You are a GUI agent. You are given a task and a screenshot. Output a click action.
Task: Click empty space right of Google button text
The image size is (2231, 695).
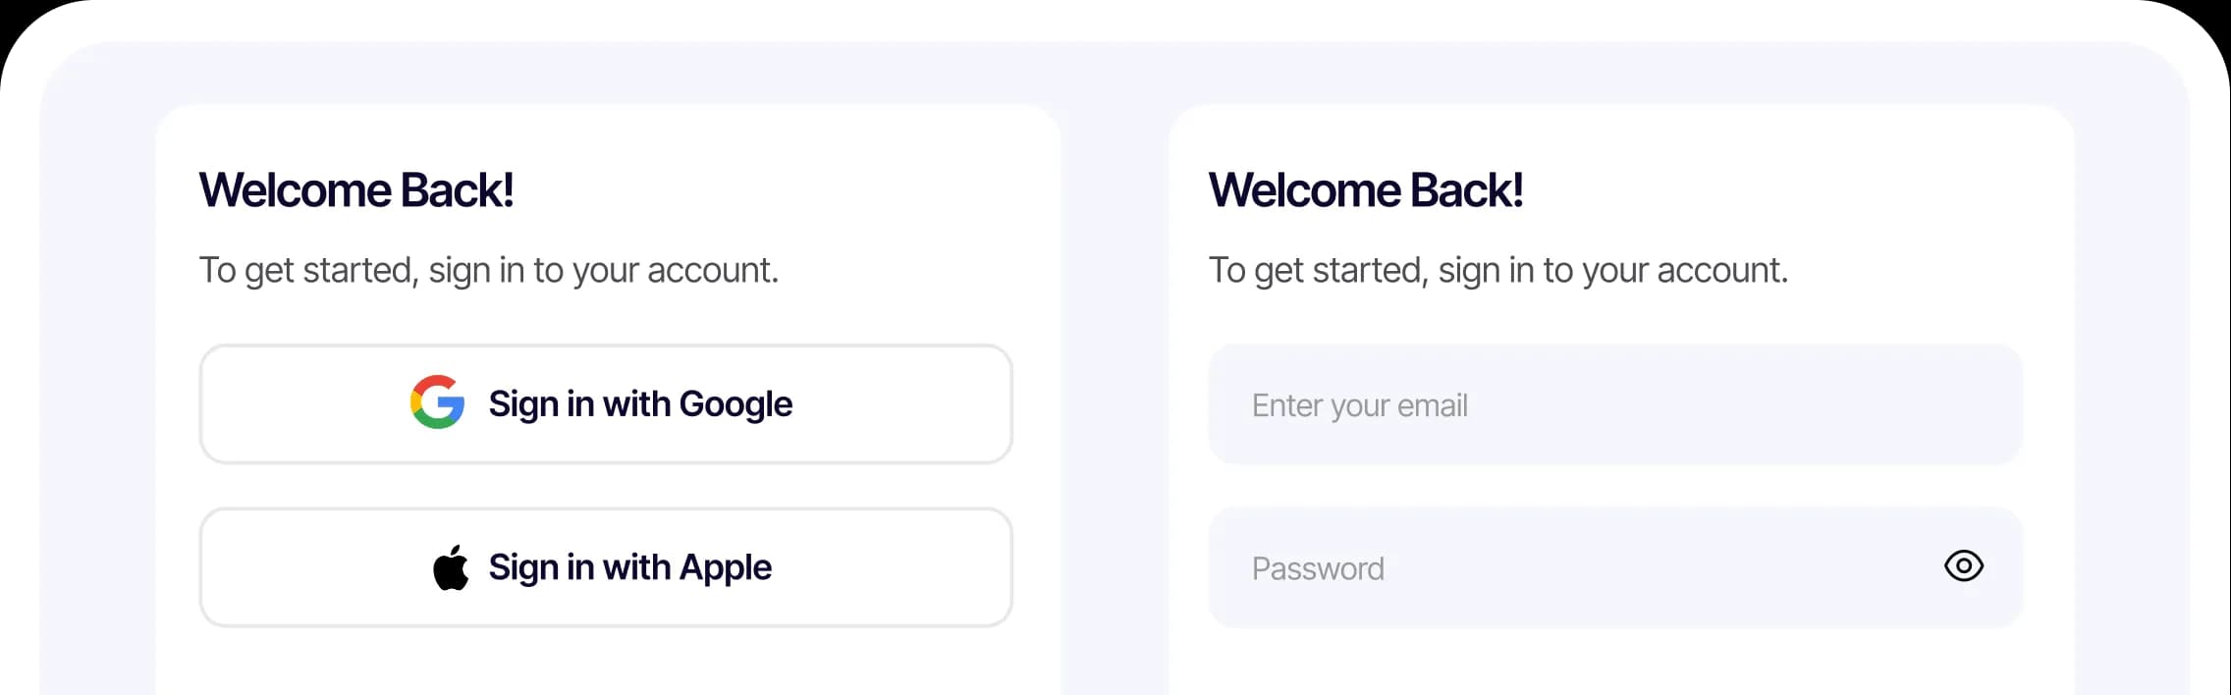click(903, 403)
